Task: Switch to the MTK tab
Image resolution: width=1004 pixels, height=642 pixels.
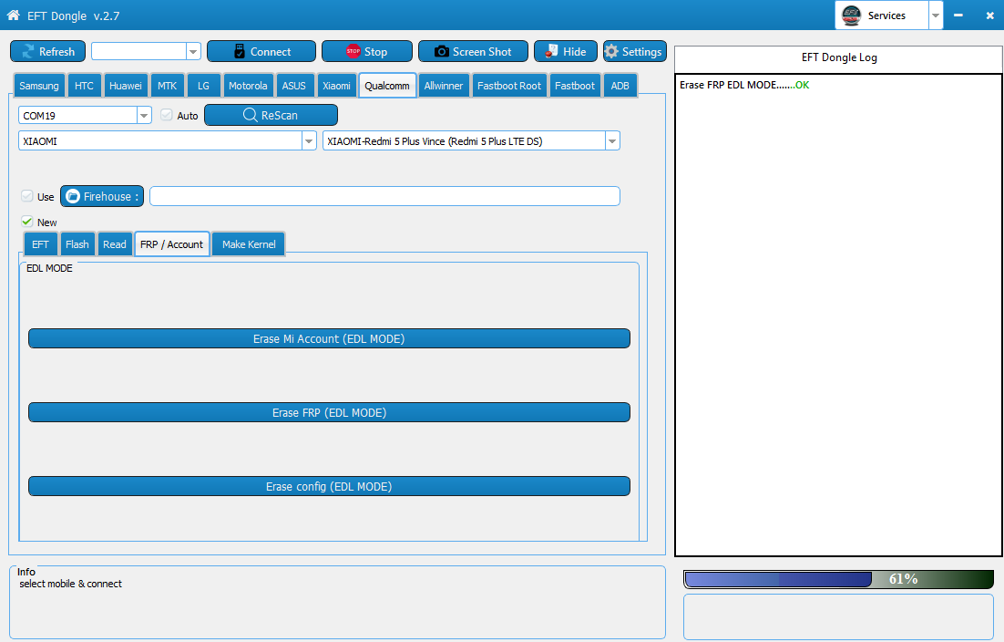Action: pos(167,85)
